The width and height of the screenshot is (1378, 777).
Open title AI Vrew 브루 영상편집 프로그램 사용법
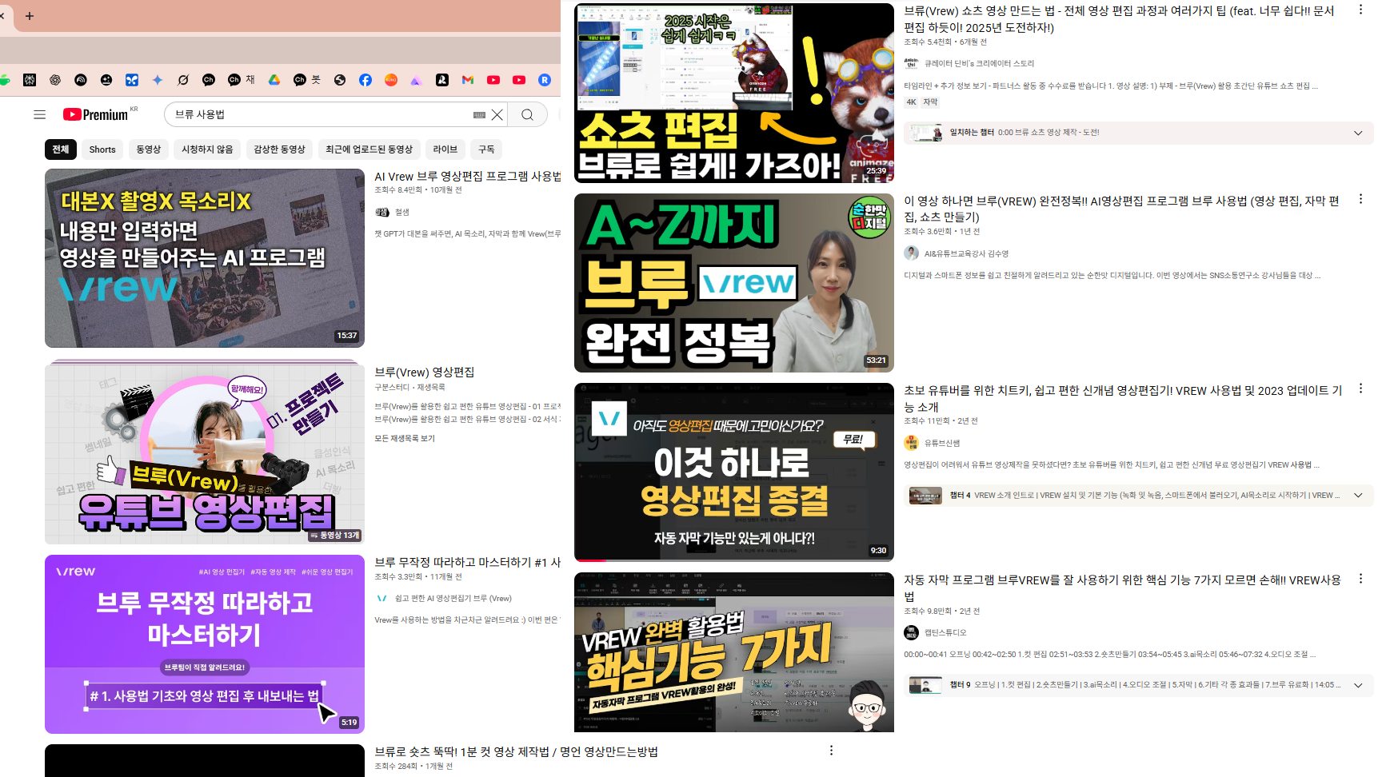point(467,177)
